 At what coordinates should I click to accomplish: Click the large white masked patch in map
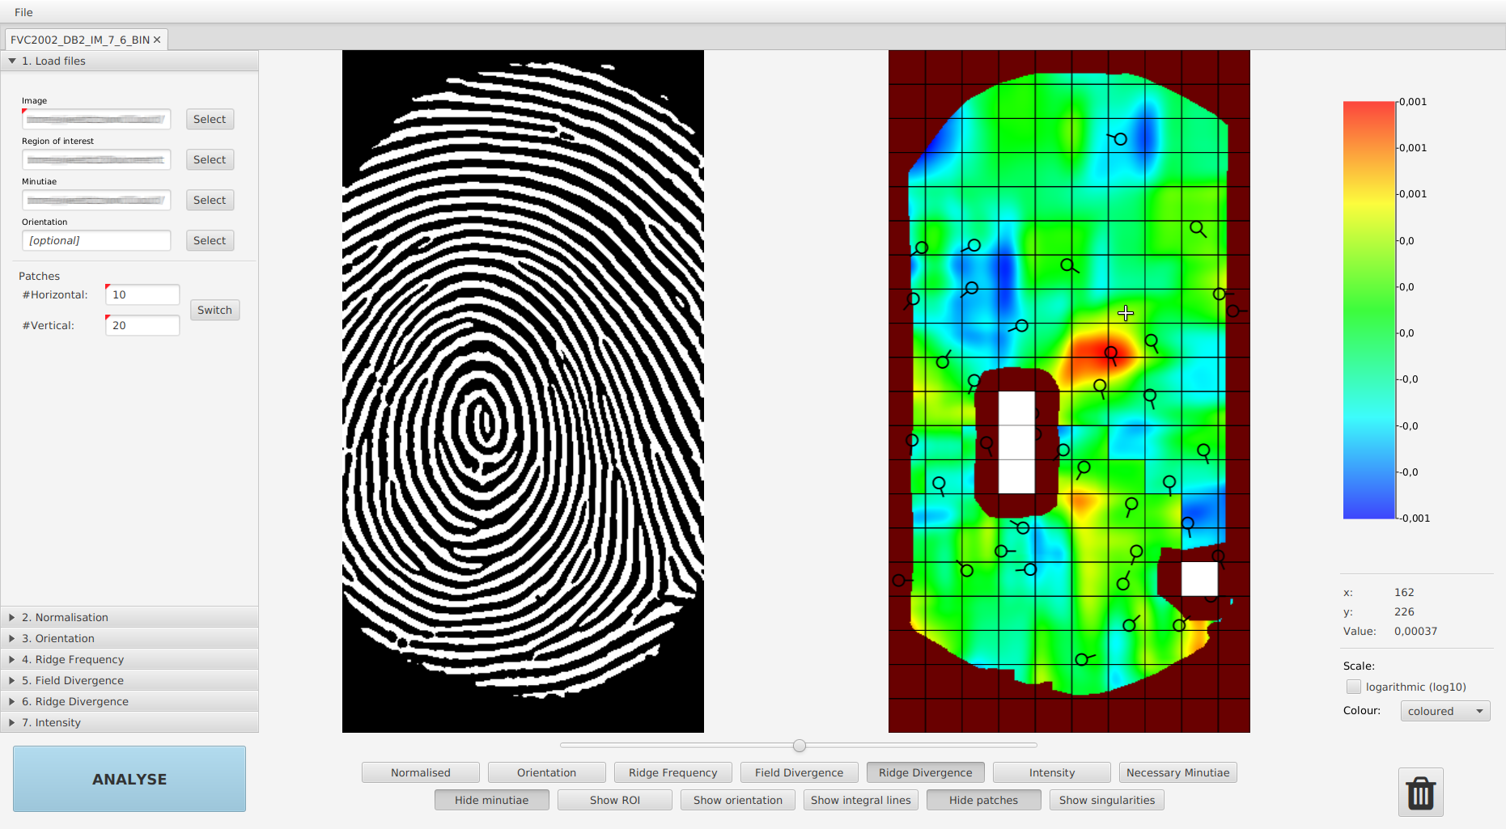(1016, 442)
